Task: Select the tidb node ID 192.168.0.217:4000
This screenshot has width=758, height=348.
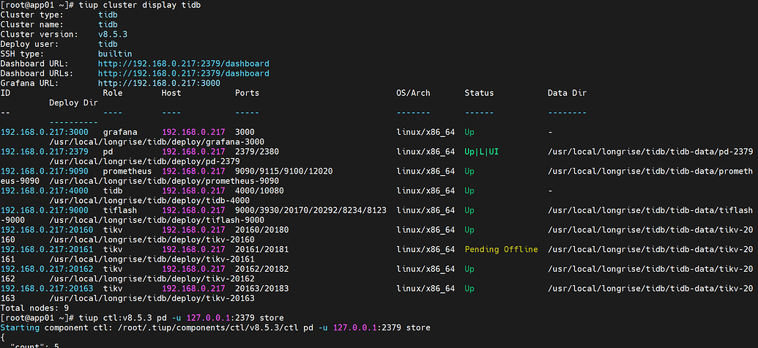Action: pos(44,190)
